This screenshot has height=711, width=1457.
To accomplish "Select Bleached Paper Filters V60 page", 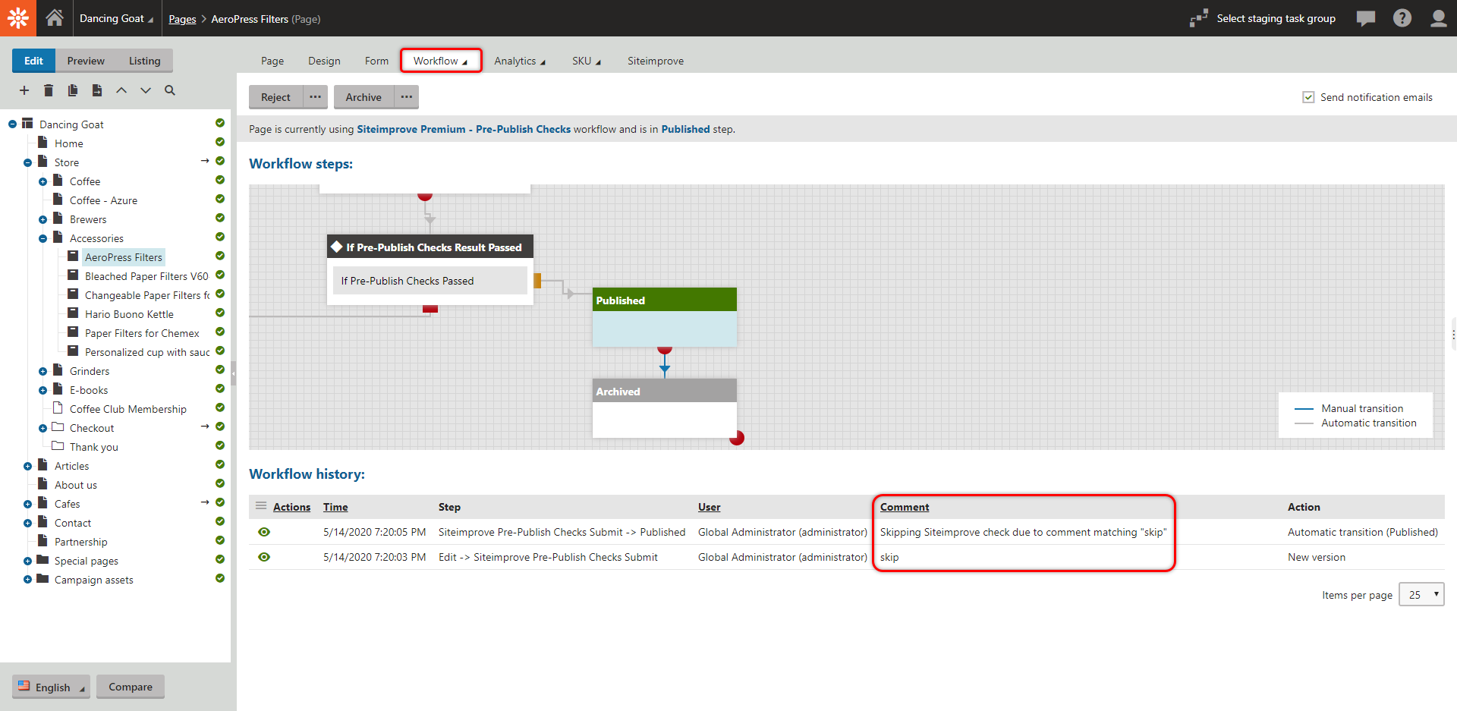I will point(146,276).
